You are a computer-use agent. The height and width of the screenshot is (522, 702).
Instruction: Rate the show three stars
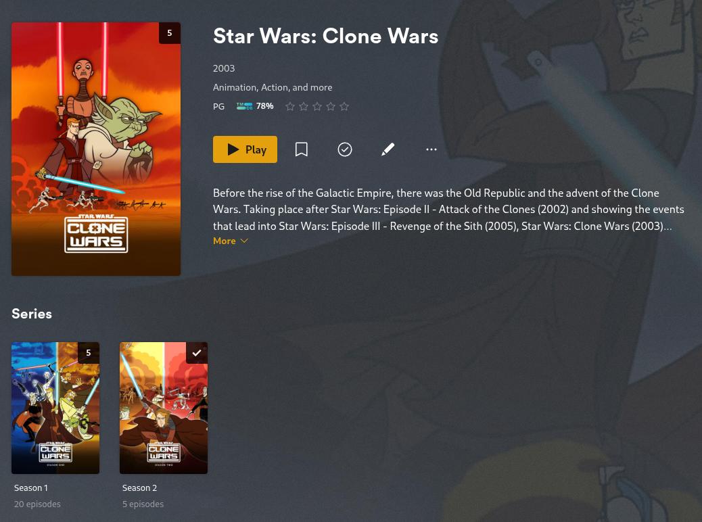pos(317,107)
